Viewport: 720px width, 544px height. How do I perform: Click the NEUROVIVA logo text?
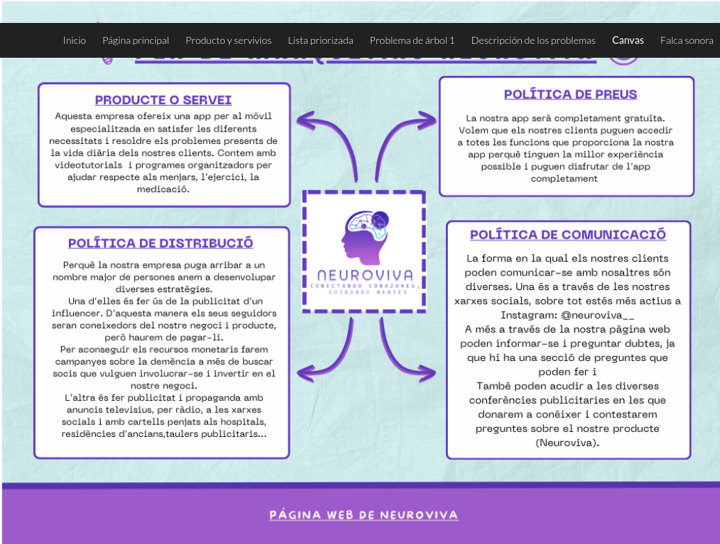click(x=365, y=275)
